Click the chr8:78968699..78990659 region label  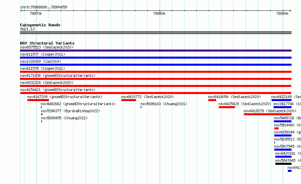click(x=44, y=7)
